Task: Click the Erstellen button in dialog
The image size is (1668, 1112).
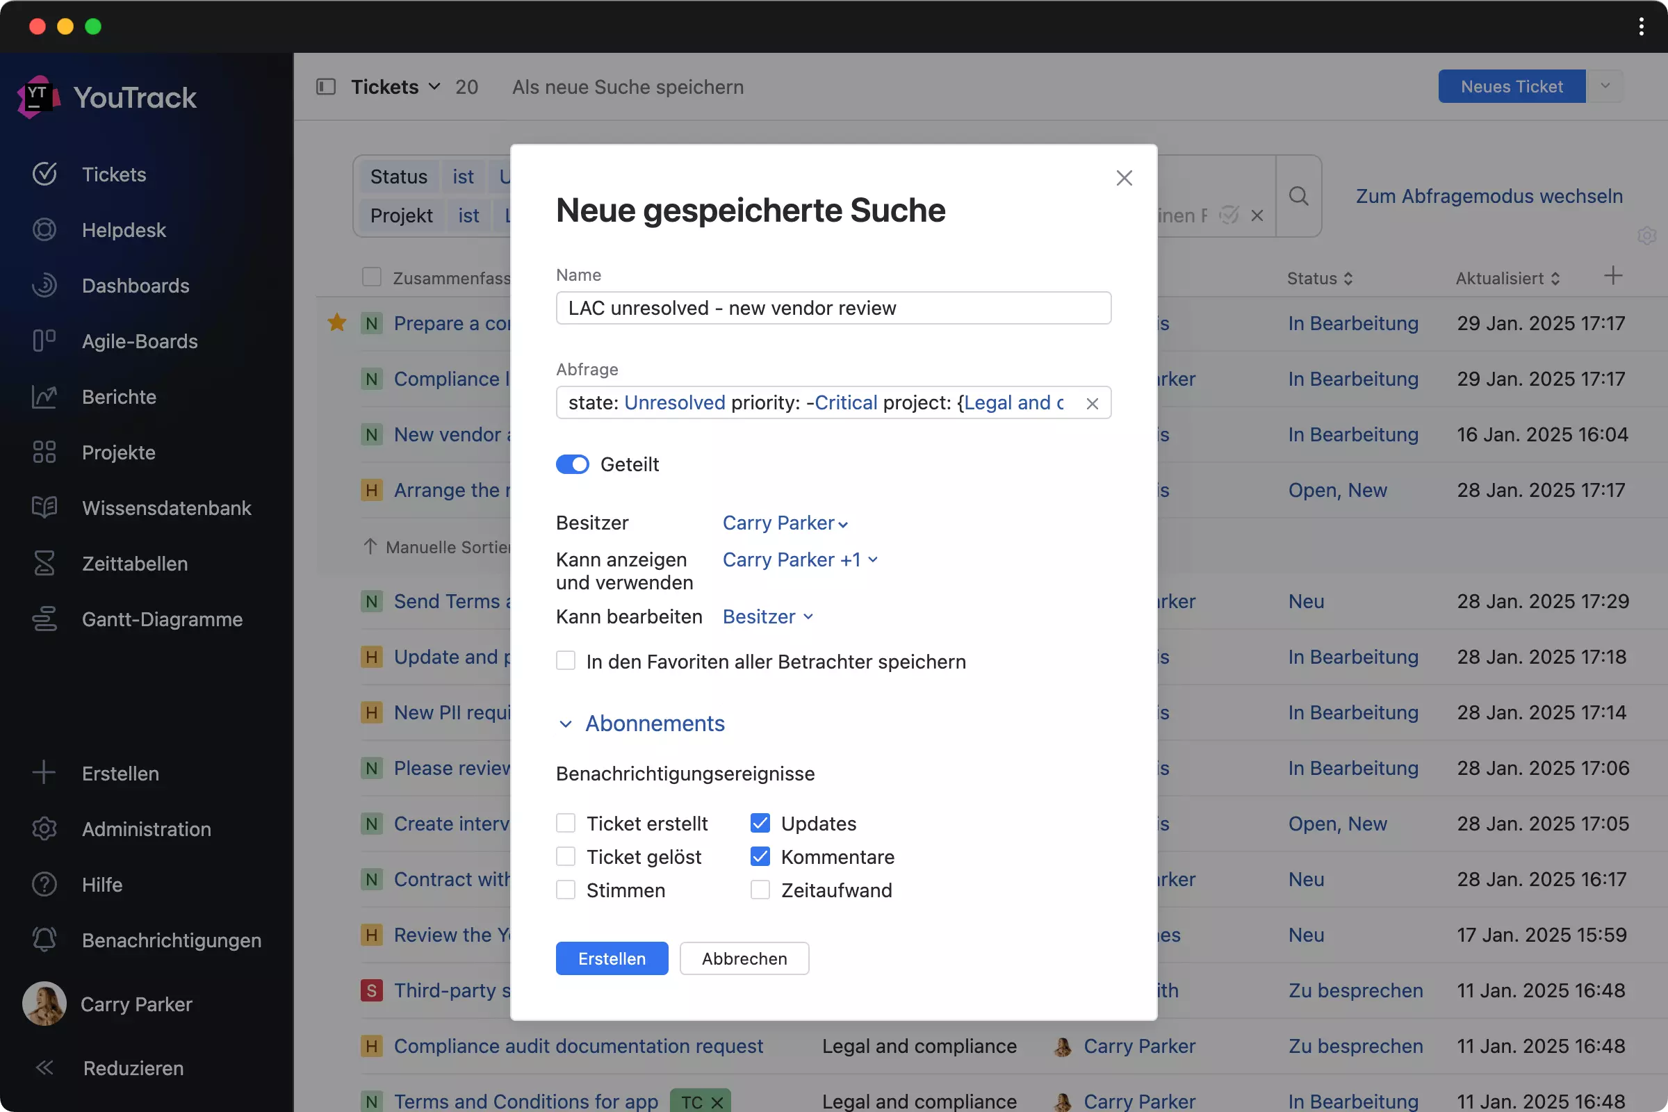Action: 612,958
